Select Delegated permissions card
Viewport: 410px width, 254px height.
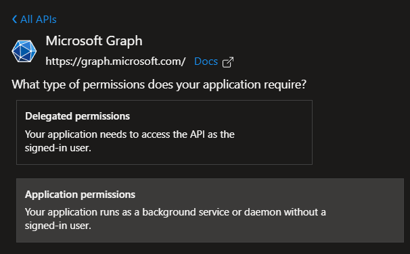pos(164,132)
